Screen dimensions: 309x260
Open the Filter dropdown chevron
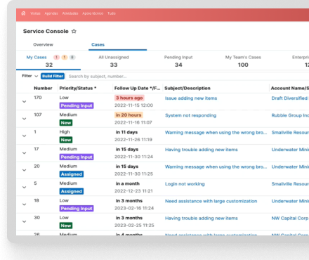point(36,76)
